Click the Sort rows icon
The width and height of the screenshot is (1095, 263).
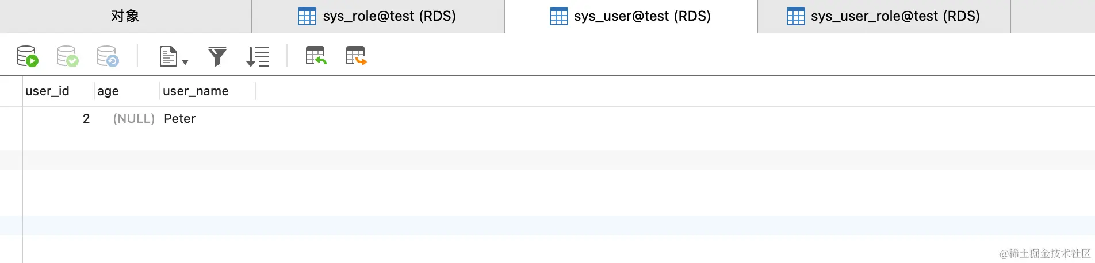point(258,56)
